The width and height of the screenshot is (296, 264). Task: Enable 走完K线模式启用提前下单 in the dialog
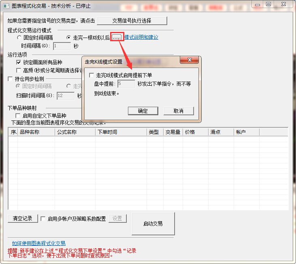[x=92, y=75]
